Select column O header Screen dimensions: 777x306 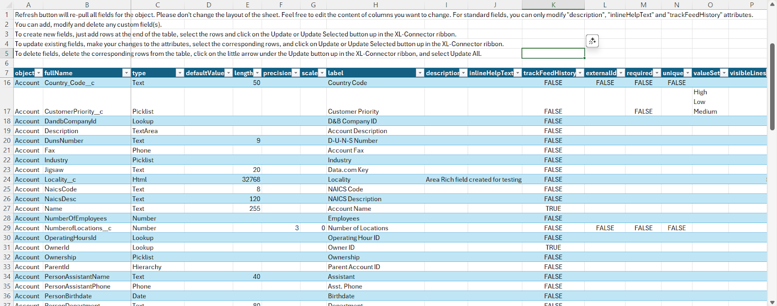coord(710,5)
